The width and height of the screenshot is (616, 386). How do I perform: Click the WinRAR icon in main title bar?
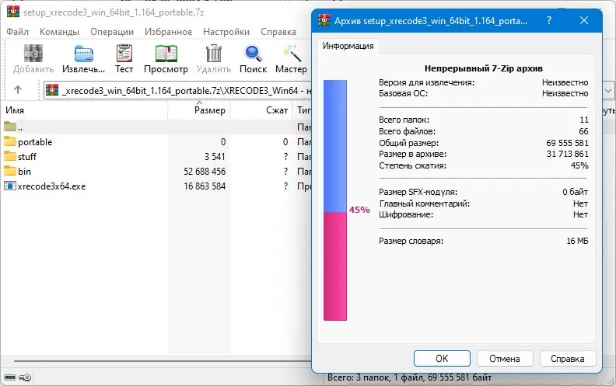[x=13, y=11]
